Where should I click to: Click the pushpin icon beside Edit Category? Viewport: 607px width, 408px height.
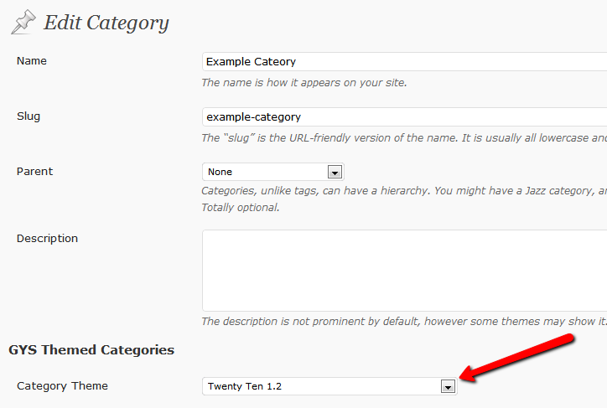tap(23, 22)
